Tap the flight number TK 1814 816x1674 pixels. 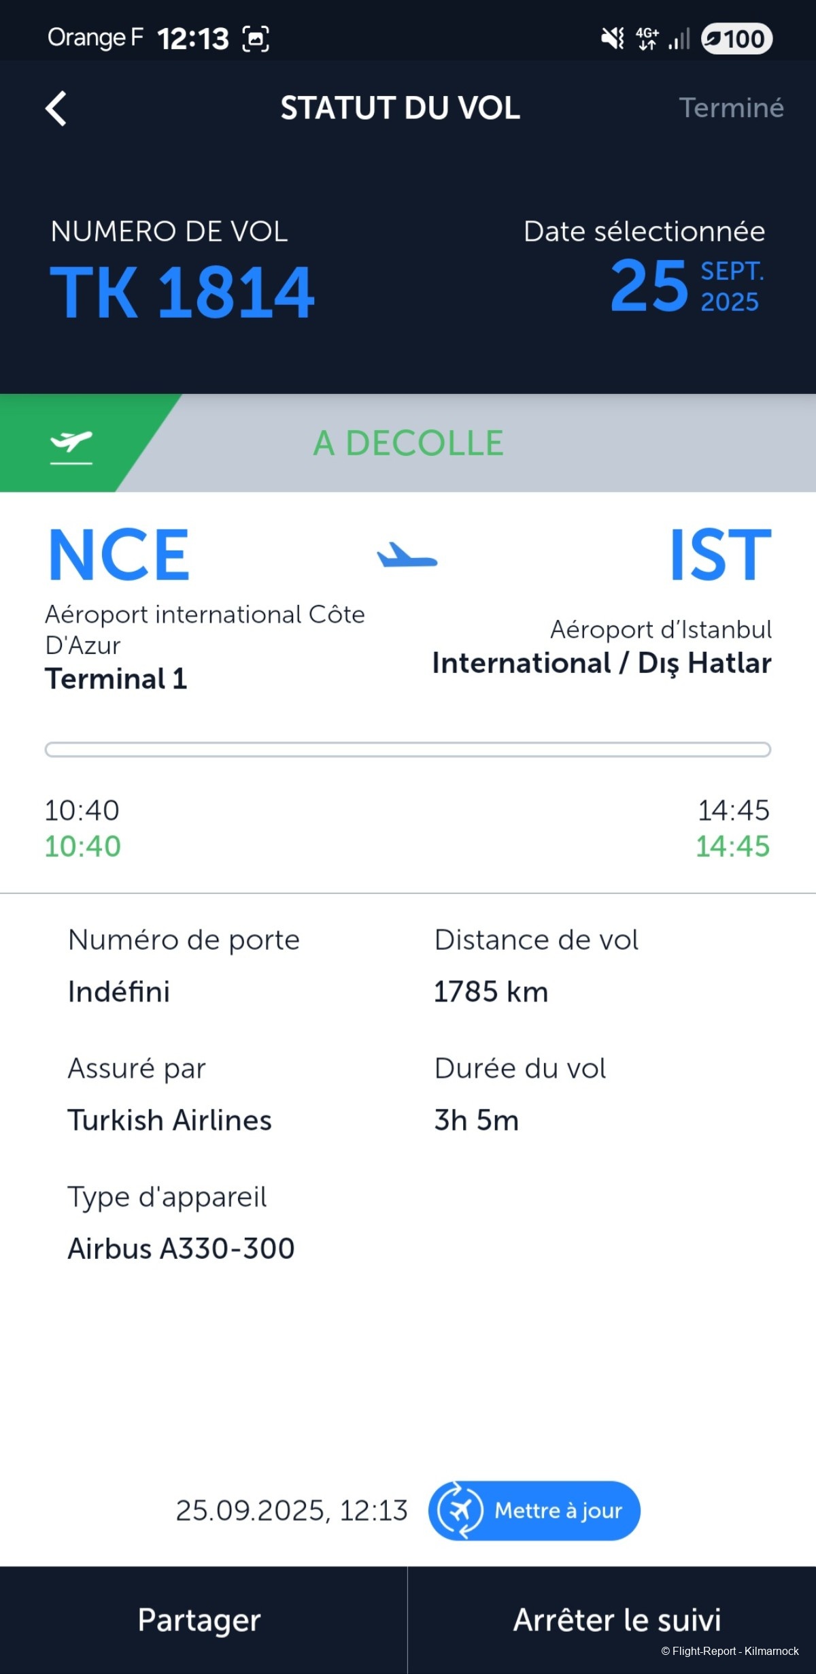[182, 293]
